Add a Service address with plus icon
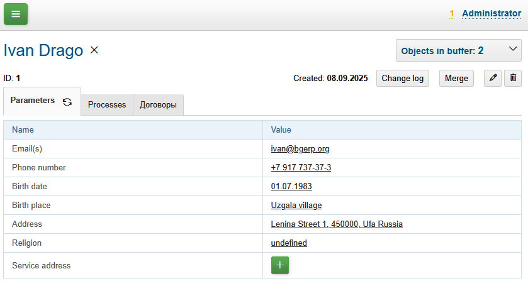 [280, 265]
